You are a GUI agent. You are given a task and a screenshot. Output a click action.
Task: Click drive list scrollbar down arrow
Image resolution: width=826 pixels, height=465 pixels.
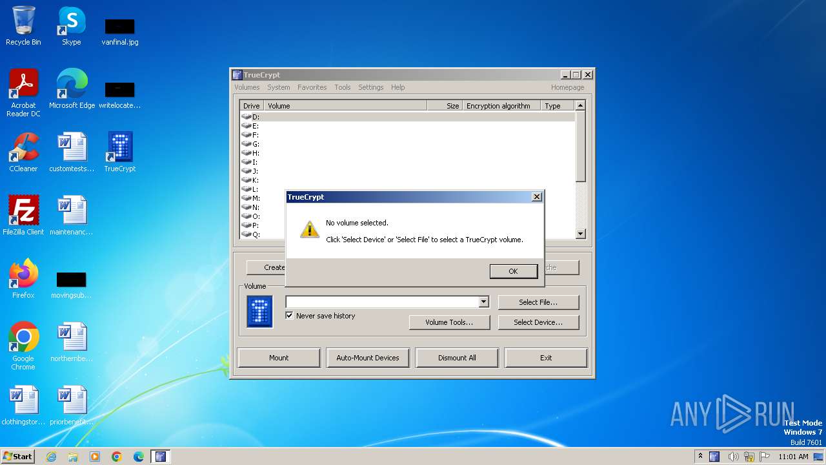pyautogui.click(x=580, y=234)
